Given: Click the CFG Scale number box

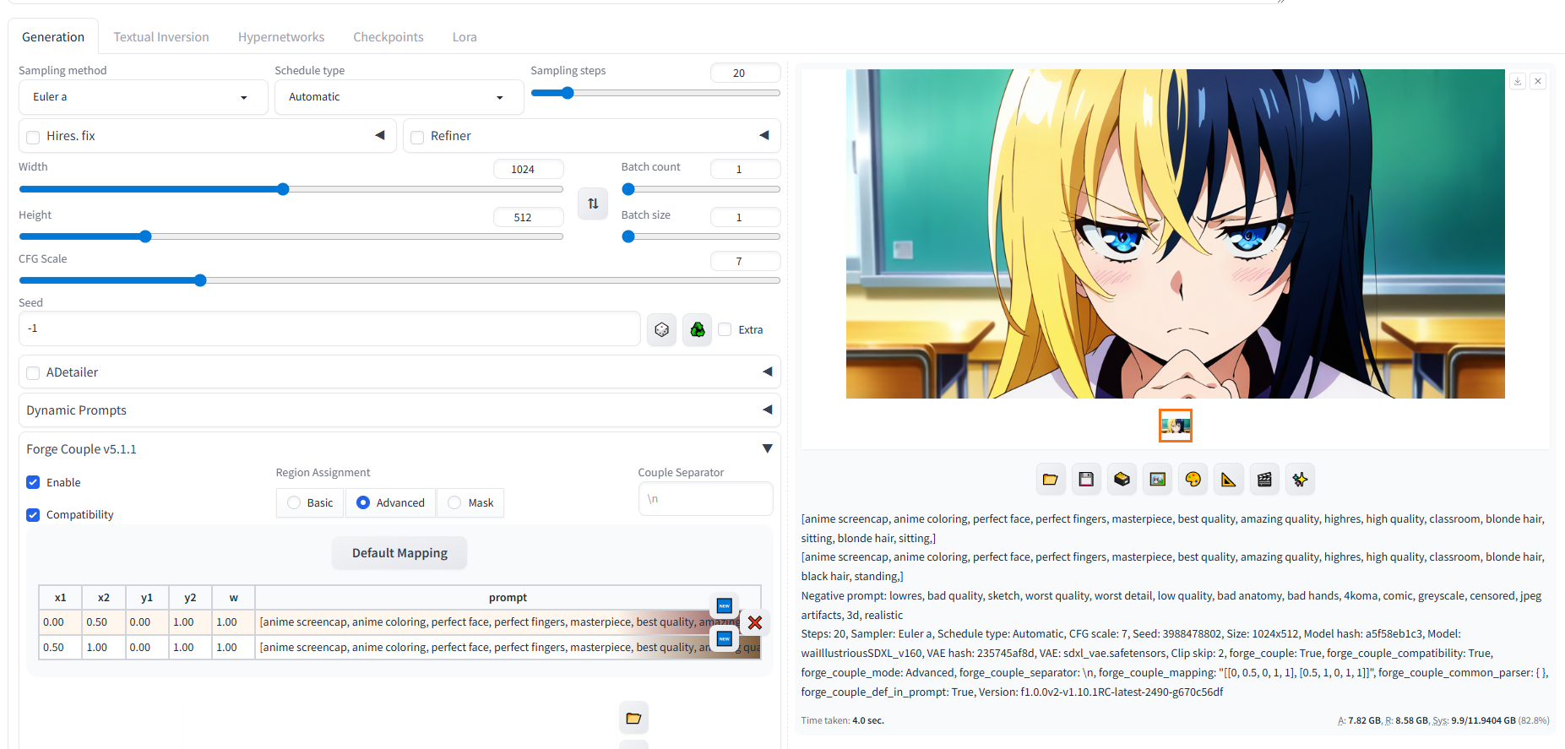Looking at the screenshot, I should (745, 261).
